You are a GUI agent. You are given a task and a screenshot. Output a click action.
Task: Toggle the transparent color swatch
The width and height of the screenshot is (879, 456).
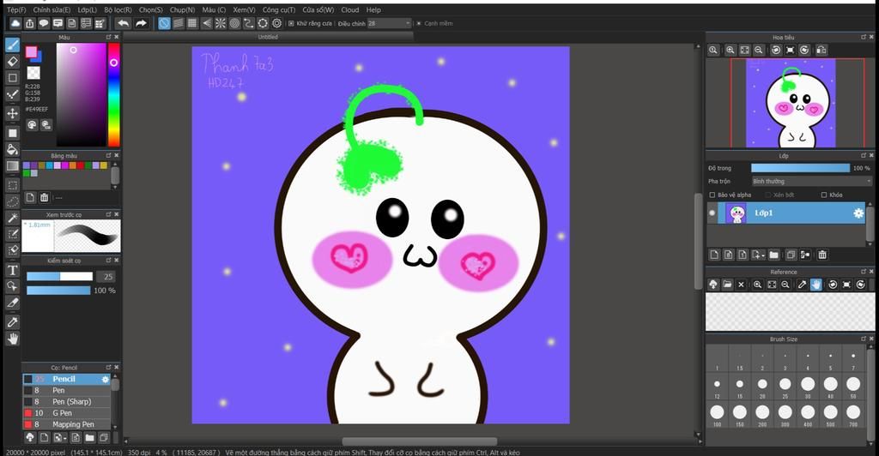pyautogui.click(x=33, y=73)
